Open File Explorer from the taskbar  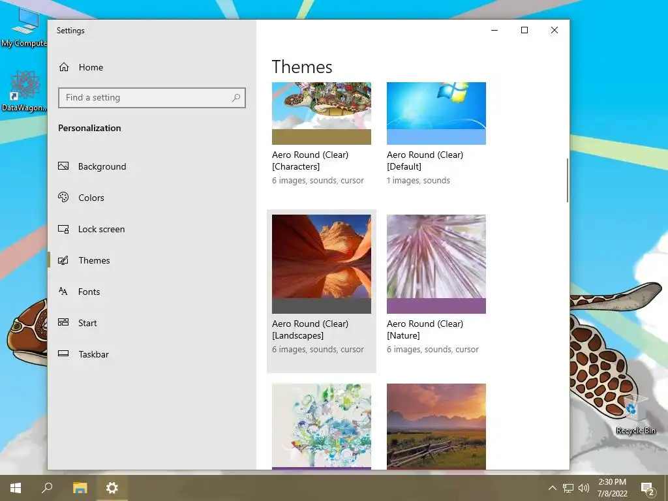tap(80, 488)
